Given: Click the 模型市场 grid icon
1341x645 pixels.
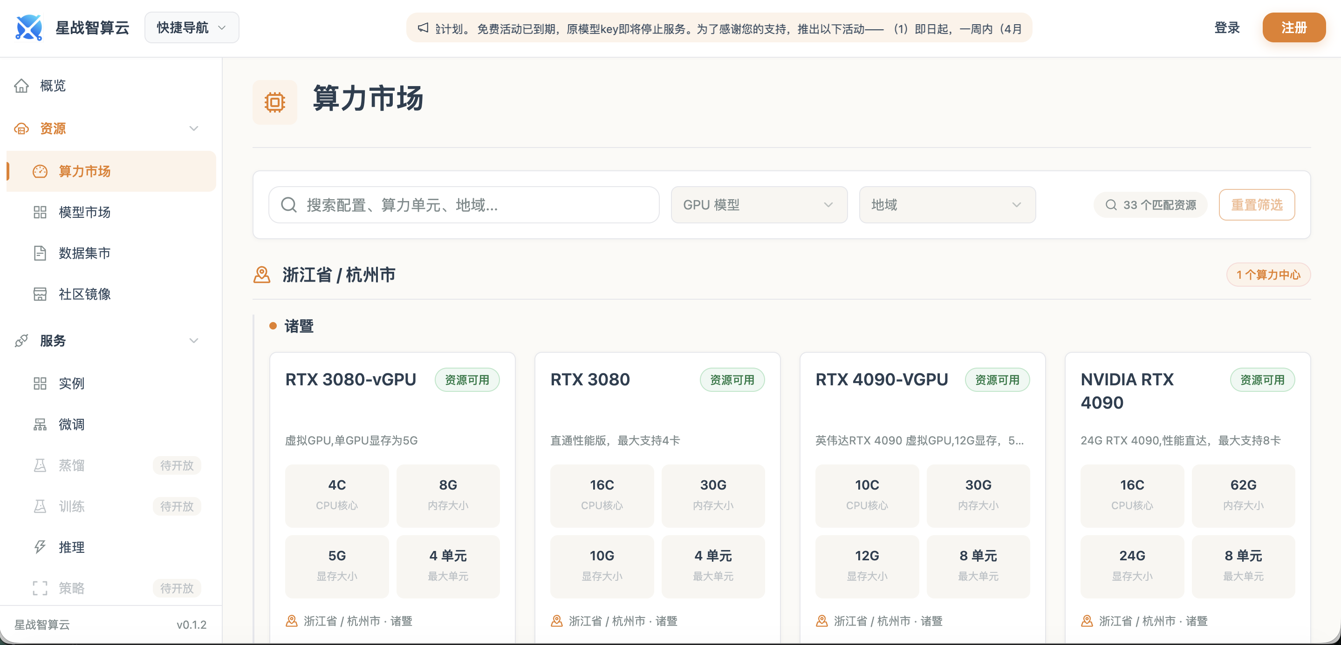Looking at the screenshot, I should (41, 212).
